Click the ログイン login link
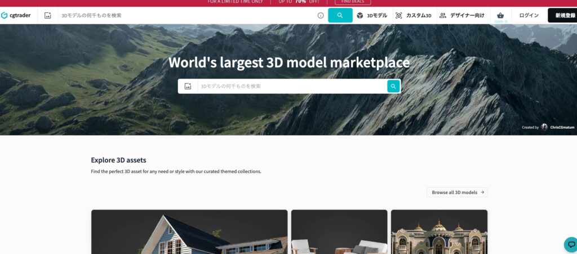577x254 pixels. [x=529, y=15]
